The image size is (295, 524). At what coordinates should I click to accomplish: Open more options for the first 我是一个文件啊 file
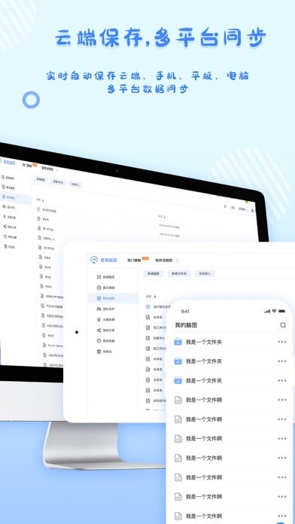(x=282, y=400)
